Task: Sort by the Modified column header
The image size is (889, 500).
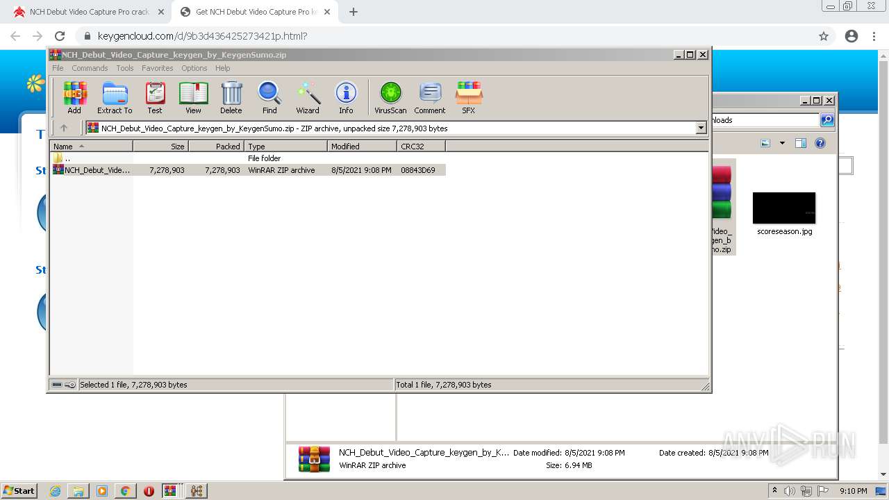Action: (x=362, y=147)
